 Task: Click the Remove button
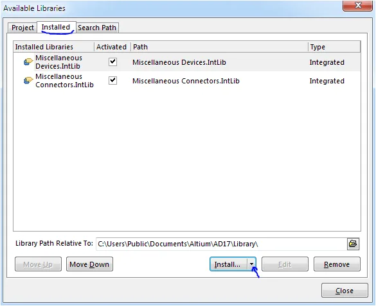point(337,264)
